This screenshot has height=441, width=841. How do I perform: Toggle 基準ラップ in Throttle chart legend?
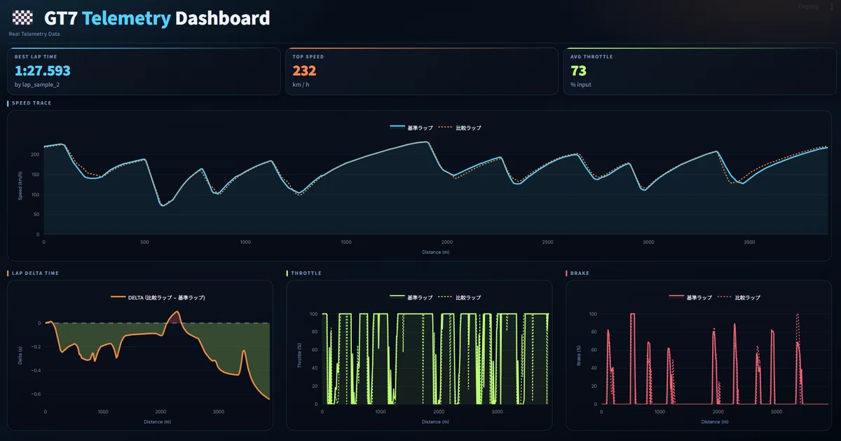[x=411, y=298]
